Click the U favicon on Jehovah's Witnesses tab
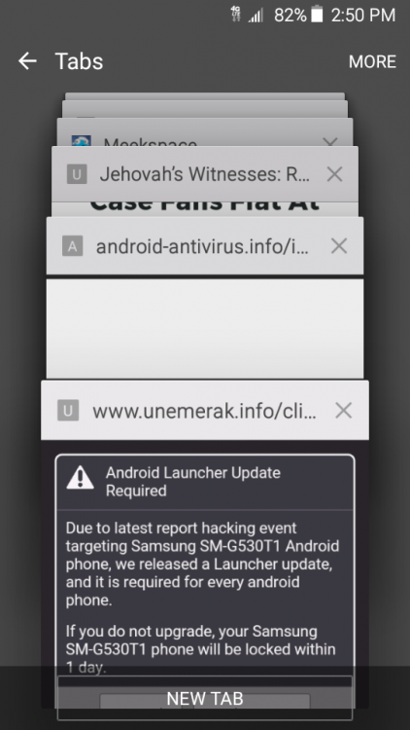The image size is (410, 730). [77, 174]
